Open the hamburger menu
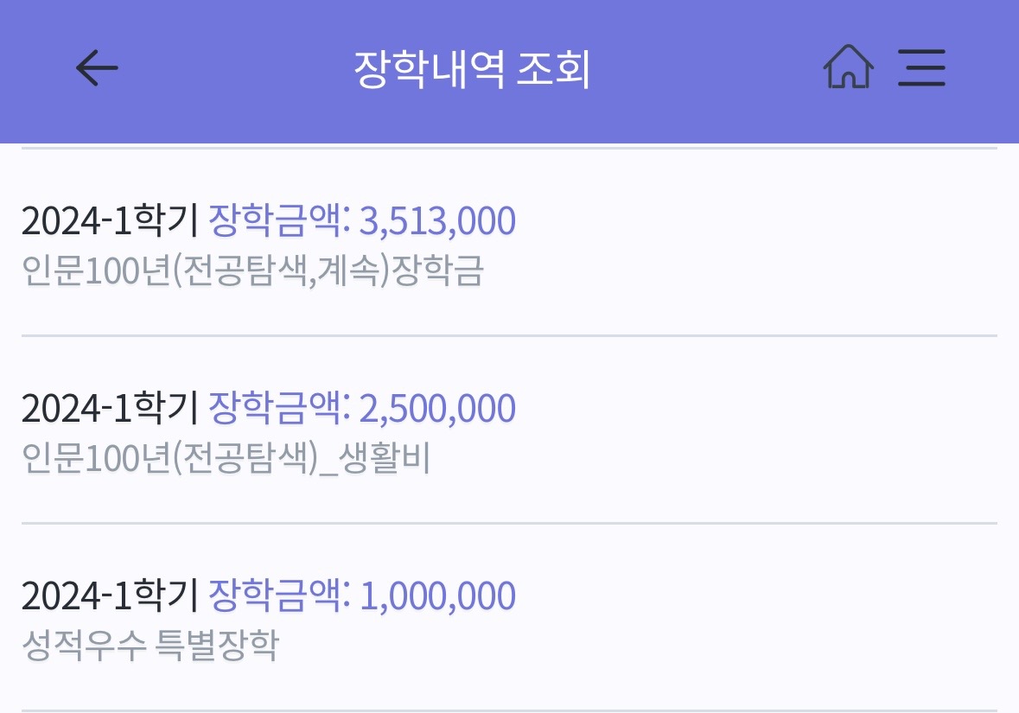 point(921,67)
